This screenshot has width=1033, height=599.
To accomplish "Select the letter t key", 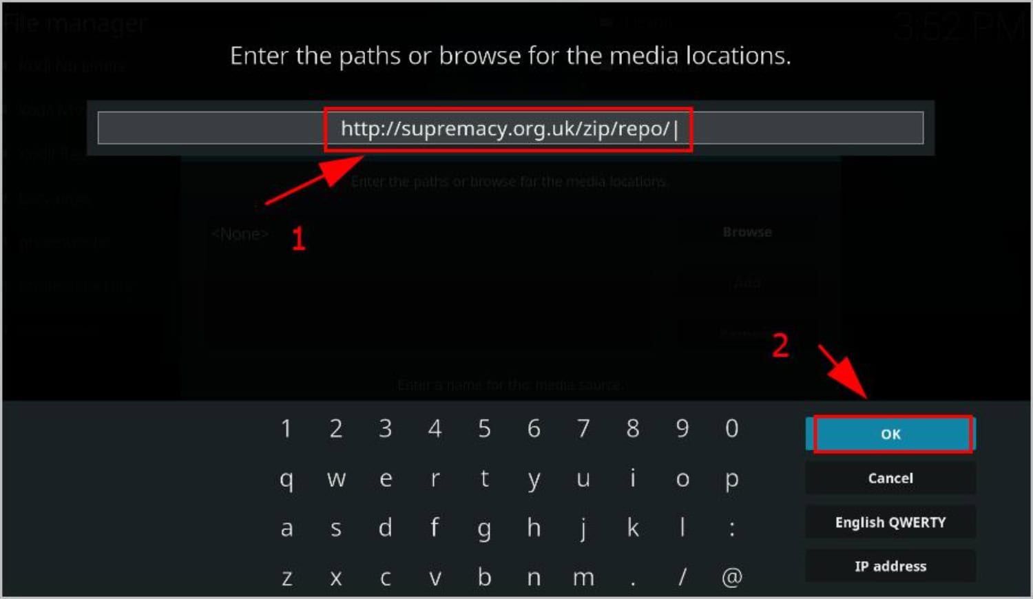I will (x=484, y=478).
